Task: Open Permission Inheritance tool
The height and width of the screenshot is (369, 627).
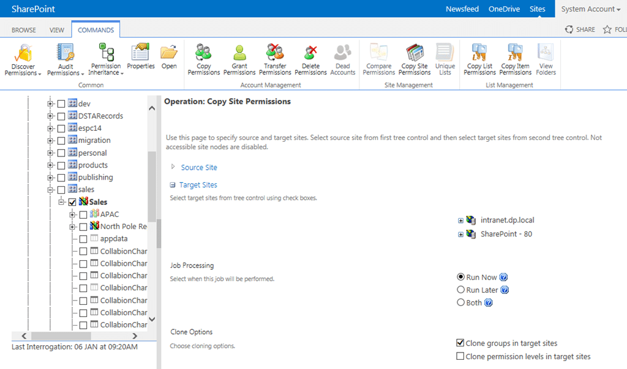Action: click(106, 53)
